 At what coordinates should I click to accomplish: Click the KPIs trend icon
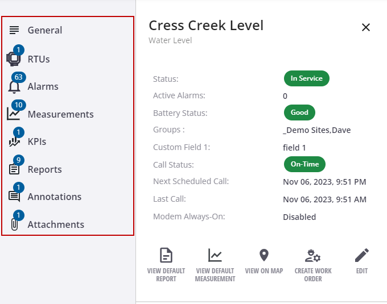click(14, 141)
